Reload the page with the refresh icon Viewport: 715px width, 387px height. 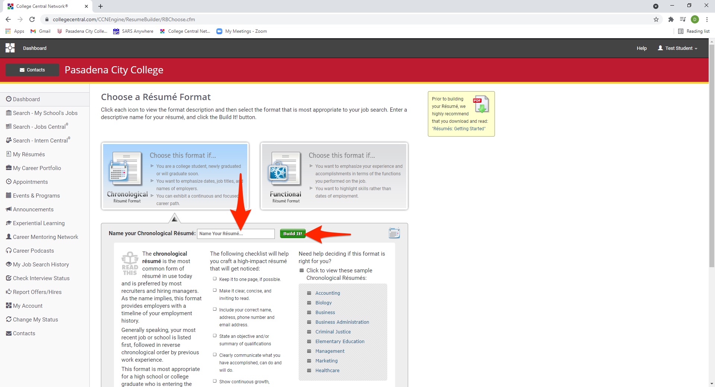click(32, 19)
